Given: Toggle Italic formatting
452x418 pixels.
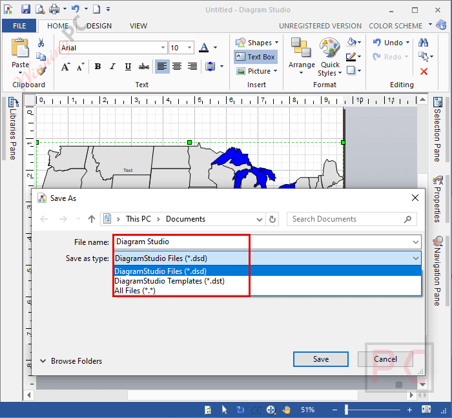Looking at the screenshot, I should (x=113, y=67).
